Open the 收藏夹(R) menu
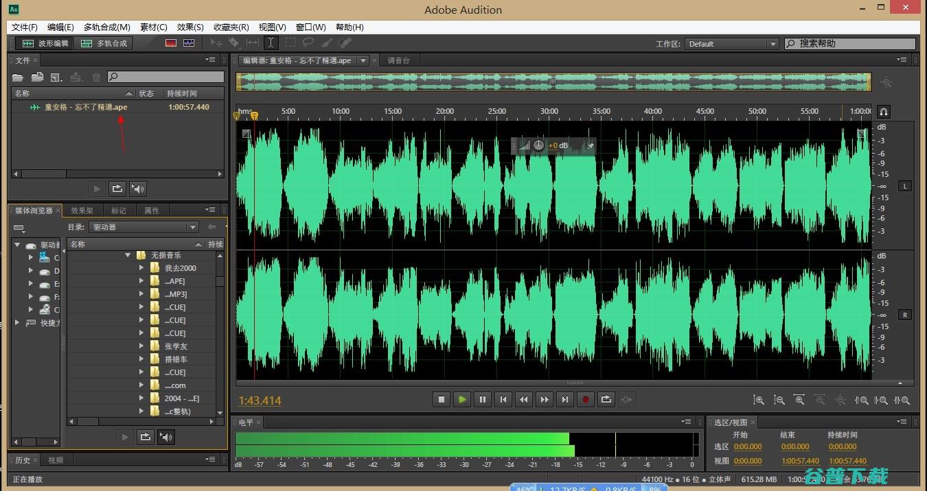The image size is (927, 491). (x=231, y=27)
